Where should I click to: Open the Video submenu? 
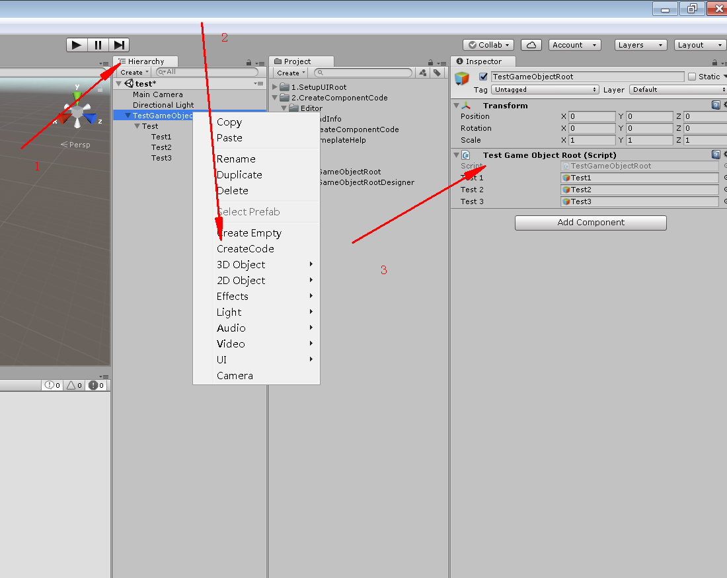pos(256,344)
